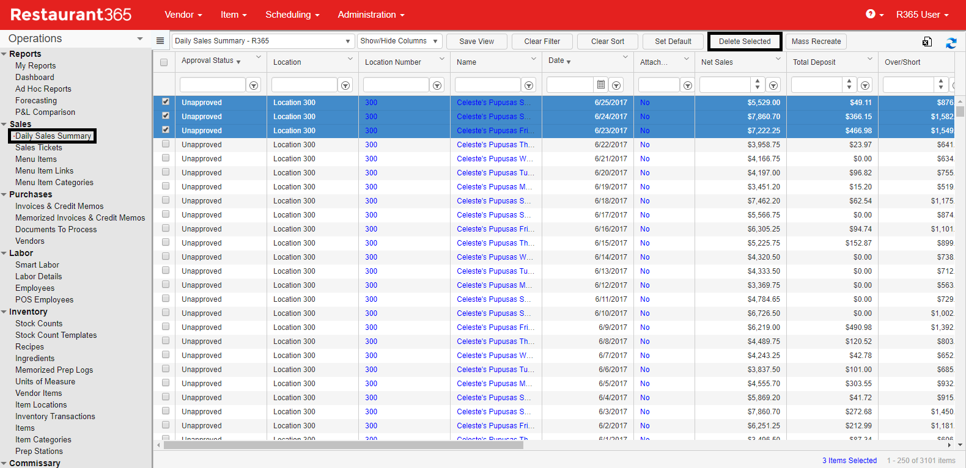The height and width of the screenshot is (468, 966).
Task: Open the help question mark icon
Action: [870, 14]
